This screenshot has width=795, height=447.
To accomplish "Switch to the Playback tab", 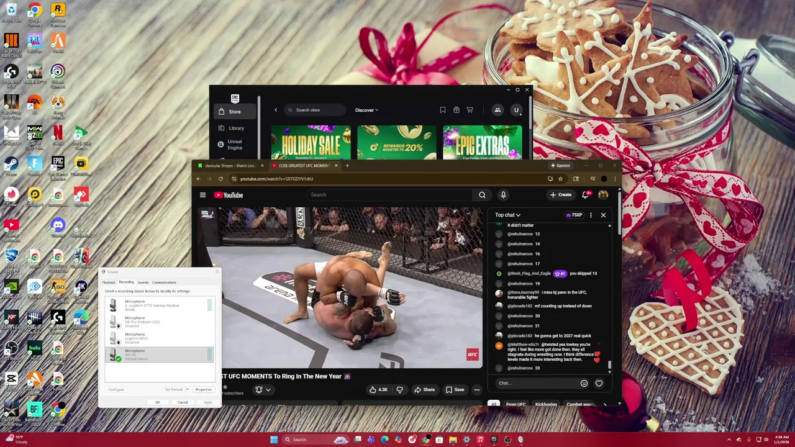I will (109, 282).
